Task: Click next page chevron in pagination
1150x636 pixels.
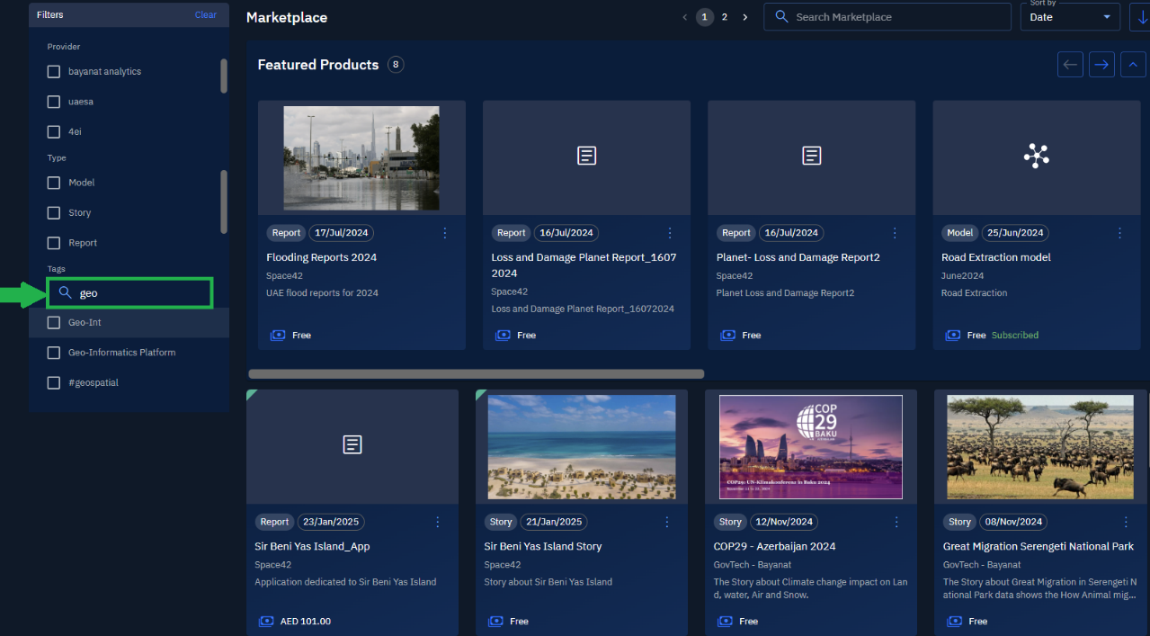Action: [744, 17]
